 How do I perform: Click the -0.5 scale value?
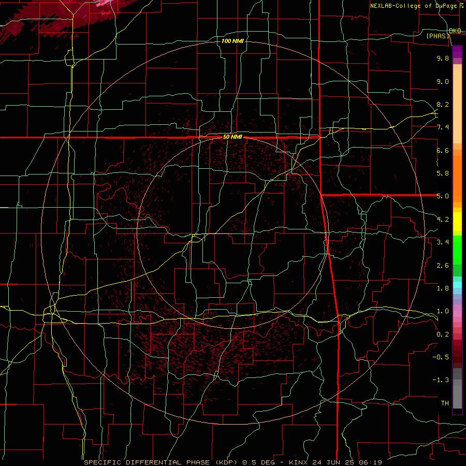(441, 357)
